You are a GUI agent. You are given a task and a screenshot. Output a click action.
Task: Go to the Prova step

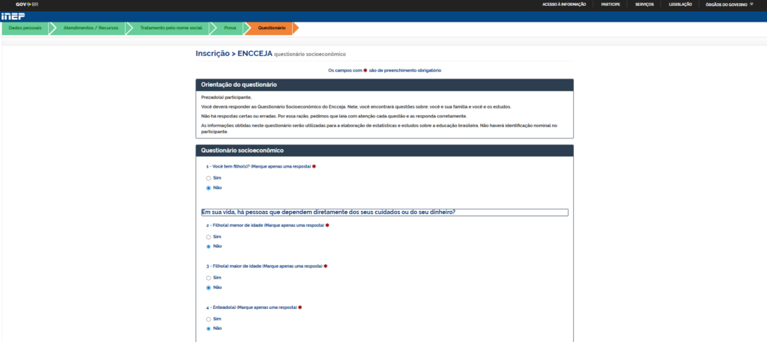point(230,28)
